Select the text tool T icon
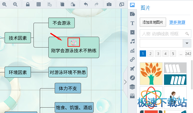This screenshot has height=113, width=193. pyautogui.click(x=132, y=23)
